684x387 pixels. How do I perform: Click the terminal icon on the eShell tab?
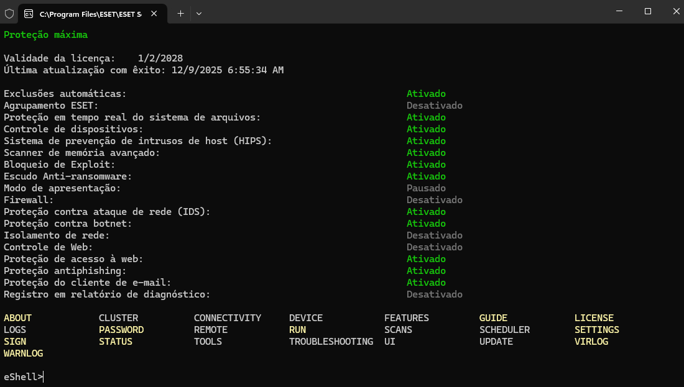click(29, 13)
